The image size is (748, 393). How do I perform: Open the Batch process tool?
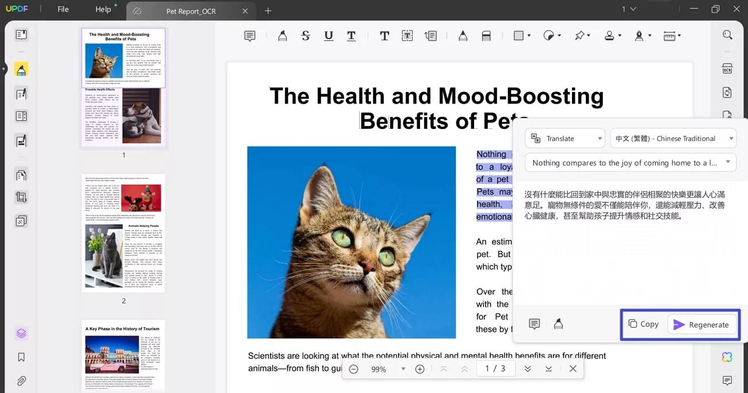[21, 221]
